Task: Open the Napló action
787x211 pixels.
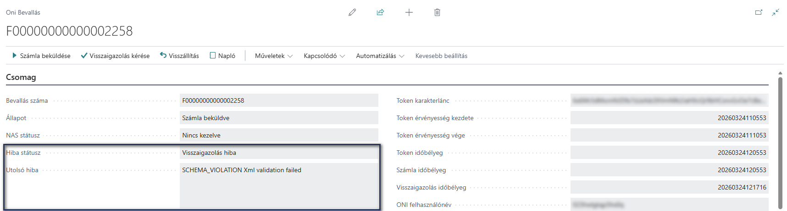Action: click(222, 56)
